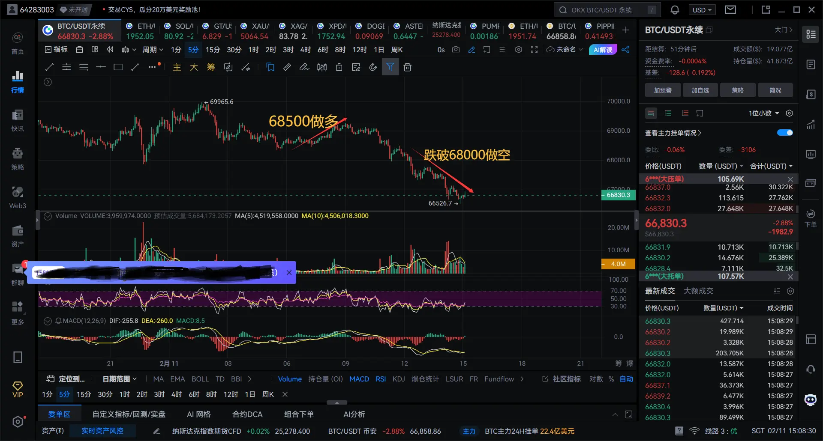Open the 大门 link in the header
The height and width of the screenshot is (441, 823).
[x=784, y=30]
